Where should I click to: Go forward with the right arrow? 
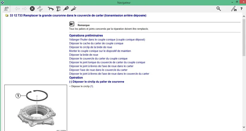coord(24,9)
